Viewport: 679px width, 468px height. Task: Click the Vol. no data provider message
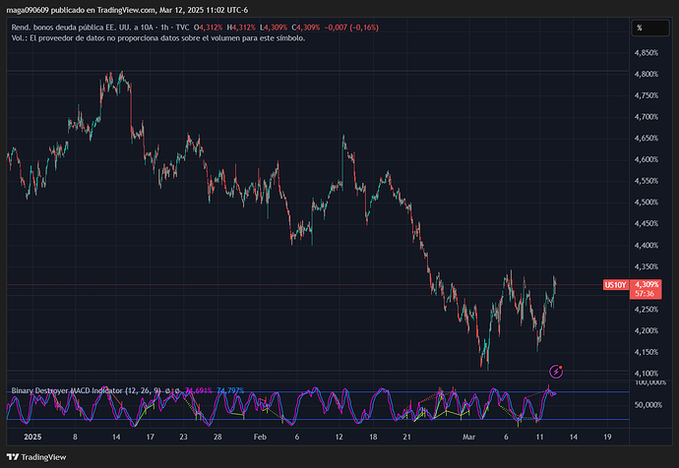click(x=158, y=38)
